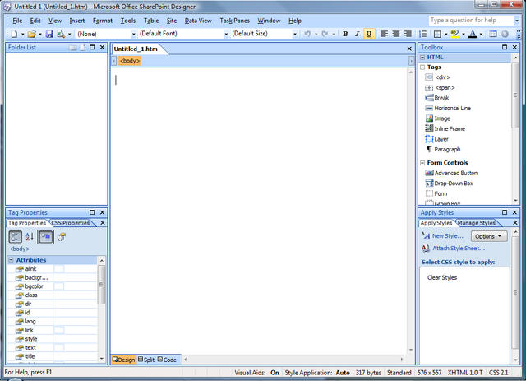Open the Format menu
The height and width of the screenshot is (381, 526).
[x=102, y=21]
